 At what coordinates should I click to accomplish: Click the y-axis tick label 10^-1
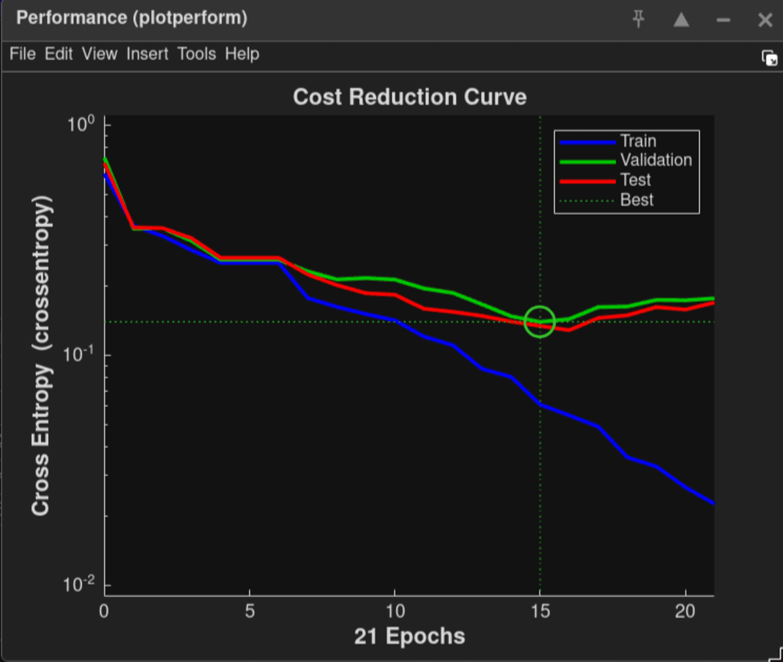pyautogui.click(x=78, y=354)
